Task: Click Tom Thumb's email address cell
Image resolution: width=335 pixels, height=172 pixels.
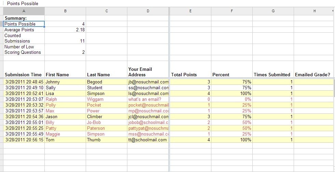Action: click(148, 140)
